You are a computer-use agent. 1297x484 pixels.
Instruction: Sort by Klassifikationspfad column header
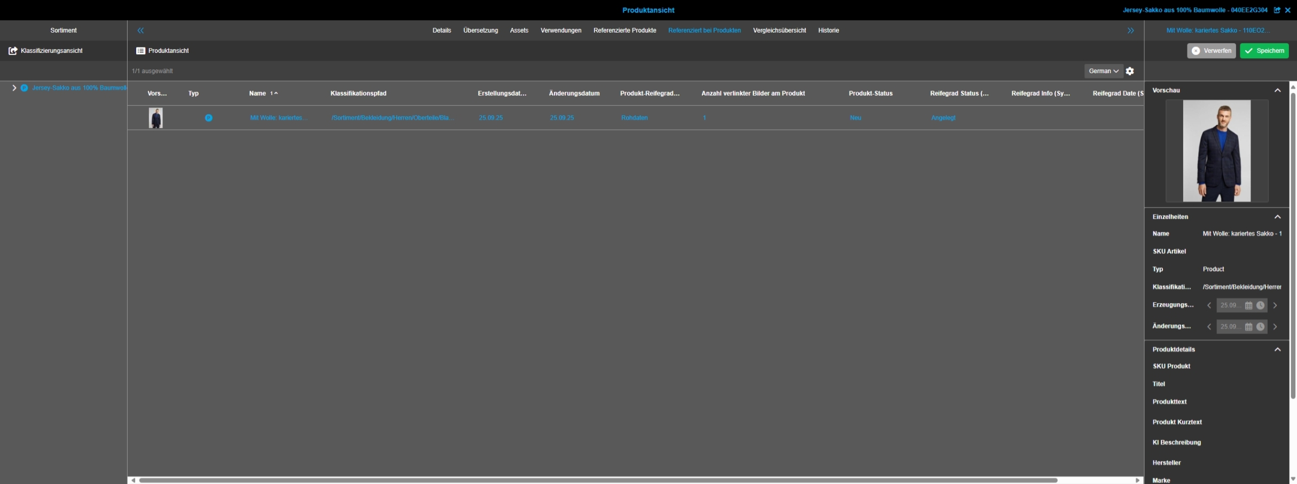pos(358,93)
